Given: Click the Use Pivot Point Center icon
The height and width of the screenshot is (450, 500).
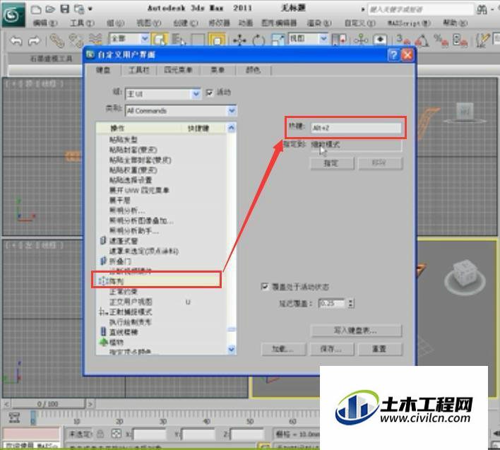Looking at the screenshot, I should coord(339,40).
